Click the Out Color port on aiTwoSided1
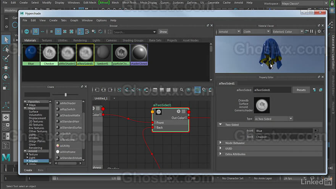This screenshot has height=189, width=336. 189,118
